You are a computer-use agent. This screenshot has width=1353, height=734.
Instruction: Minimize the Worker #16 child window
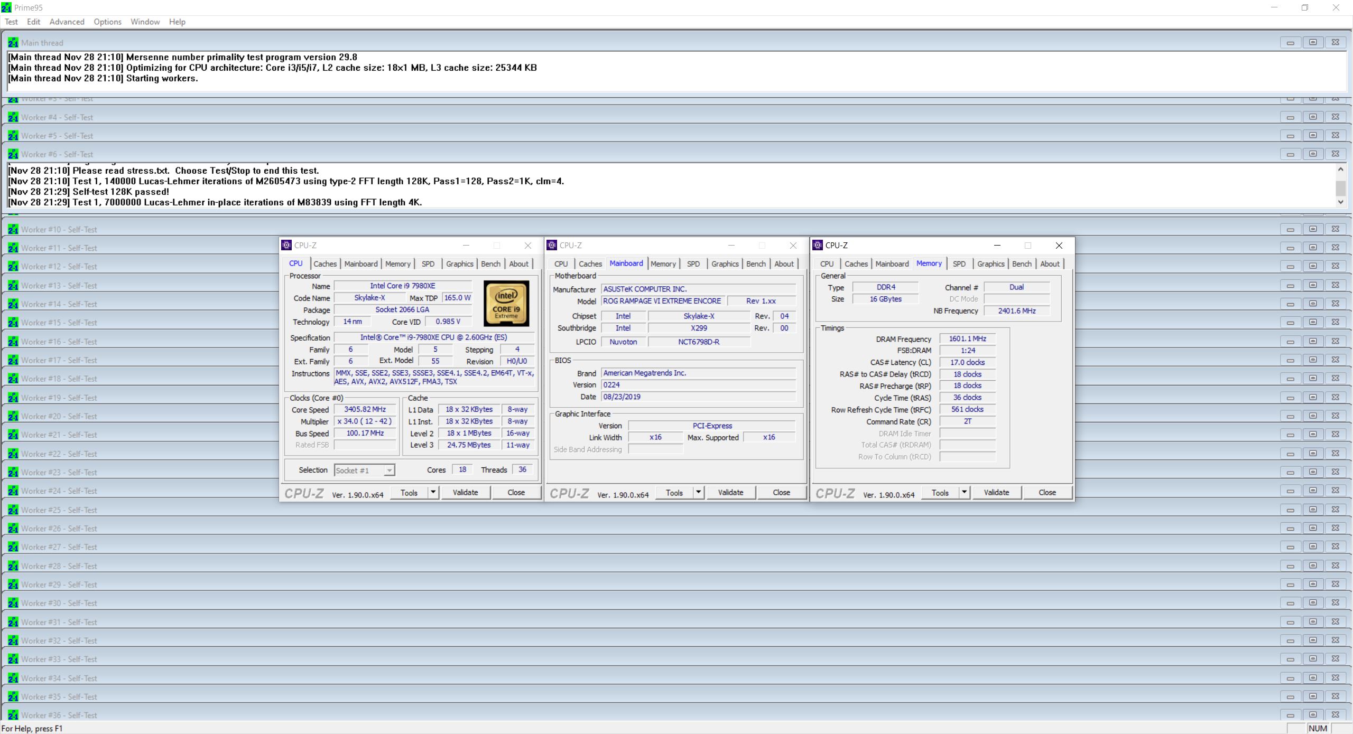pyautogui.click(x=1290, y=342)
